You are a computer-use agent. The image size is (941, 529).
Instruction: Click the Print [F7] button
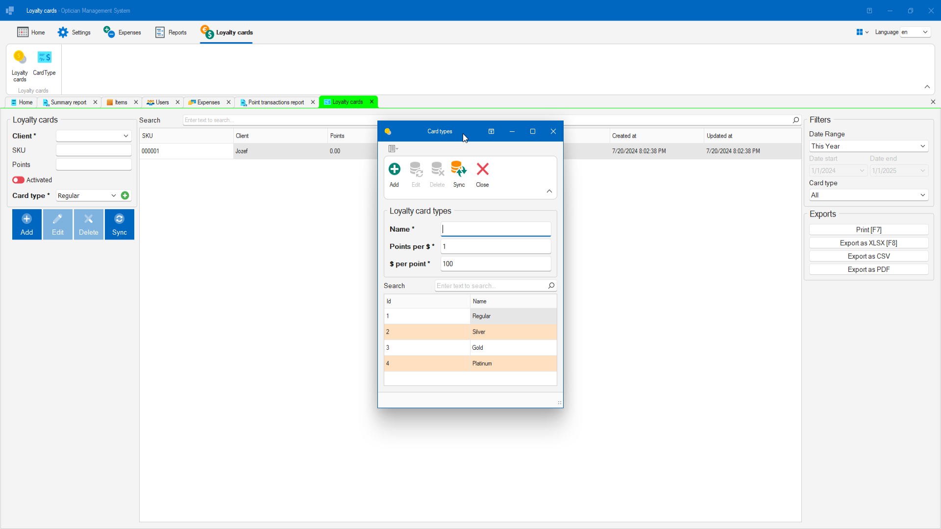click(x=868, y=229)
